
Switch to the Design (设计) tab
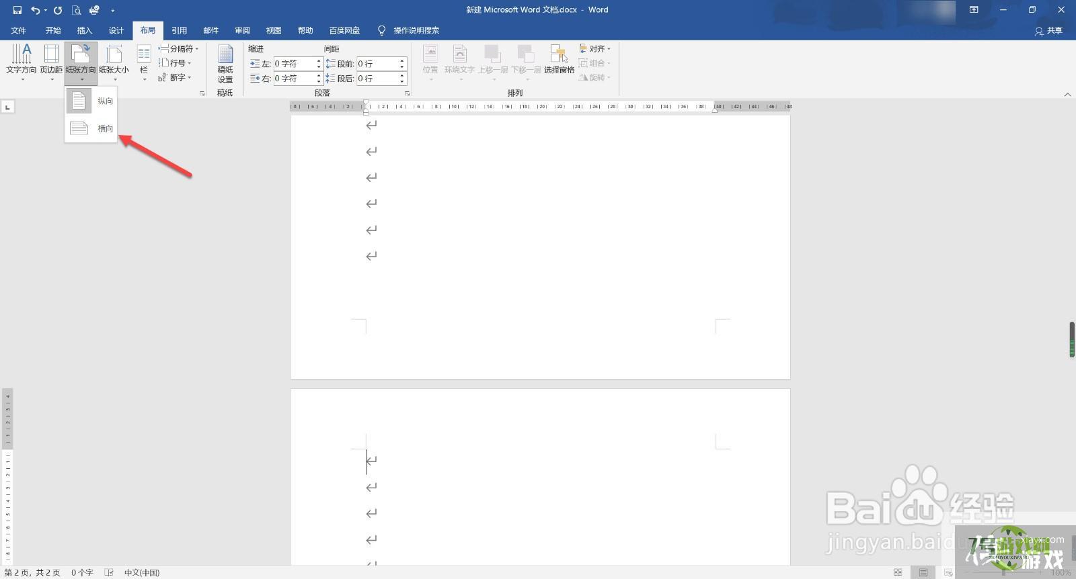pos(116,30)
